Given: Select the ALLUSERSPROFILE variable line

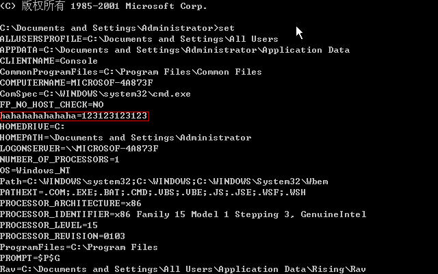Looking at the screenshot, I should pos(139,39).
